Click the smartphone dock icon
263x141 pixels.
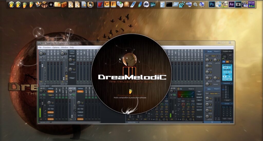pos(133,5)
